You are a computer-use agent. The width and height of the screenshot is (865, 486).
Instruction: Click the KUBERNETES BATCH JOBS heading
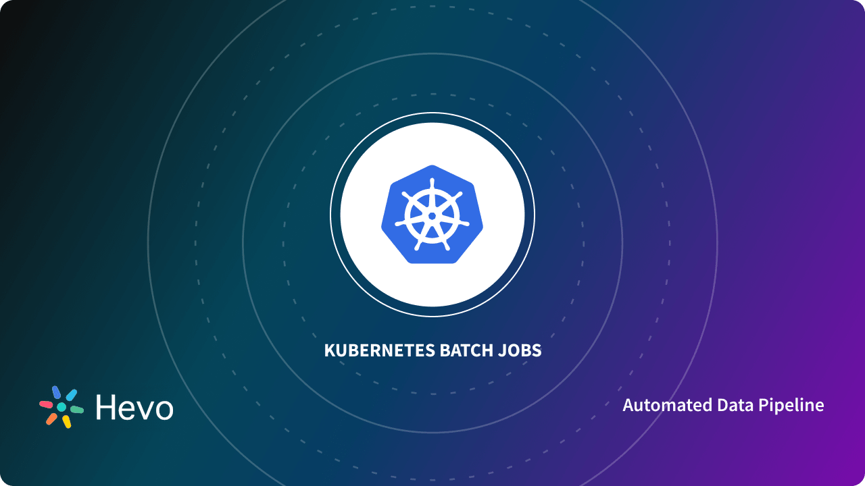pyautogui.click(x=432, y=350)
